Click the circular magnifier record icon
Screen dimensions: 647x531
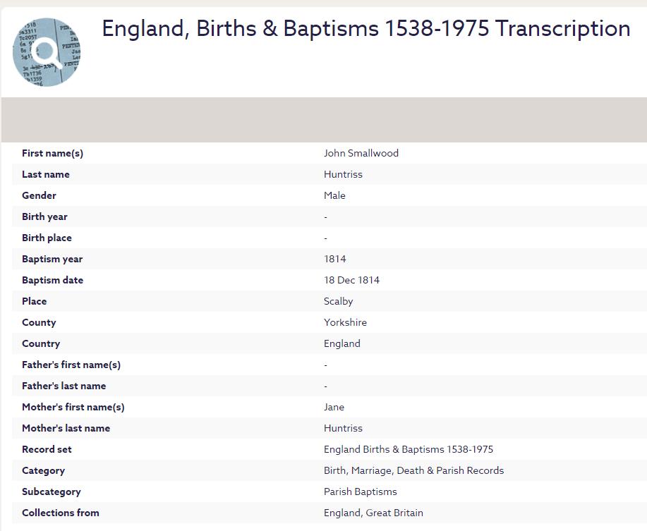(47, 53)
